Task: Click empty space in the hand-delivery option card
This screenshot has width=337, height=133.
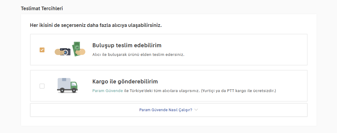Action: pos(246,50)
